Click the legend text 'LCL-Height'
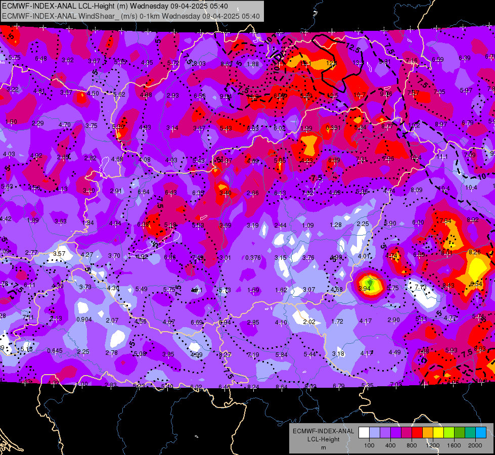 coord(323,439)
